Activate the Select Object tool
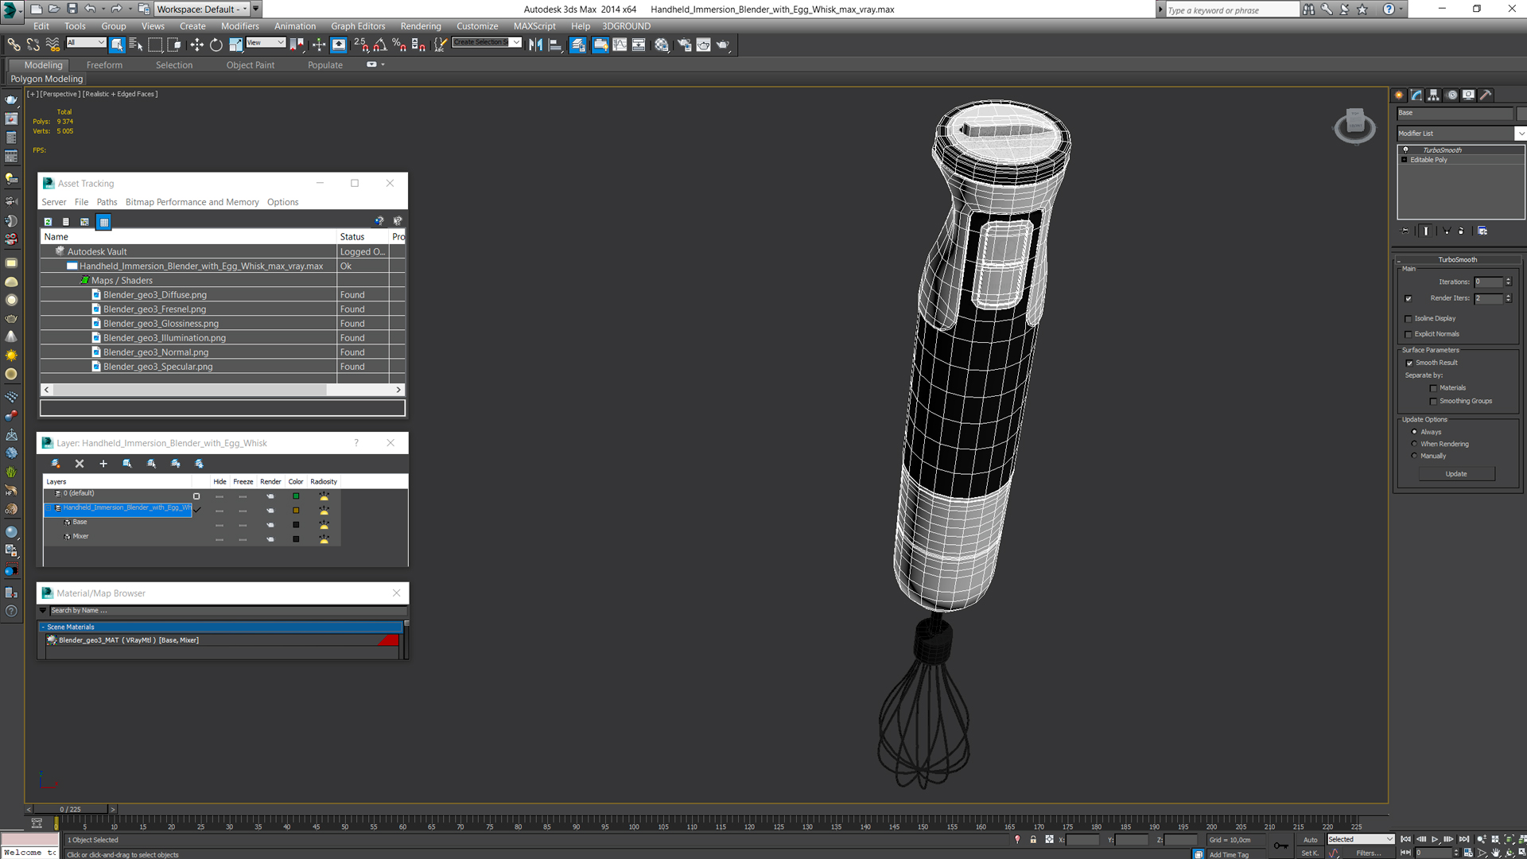The image size is (1527, 859). coord(117,45)
